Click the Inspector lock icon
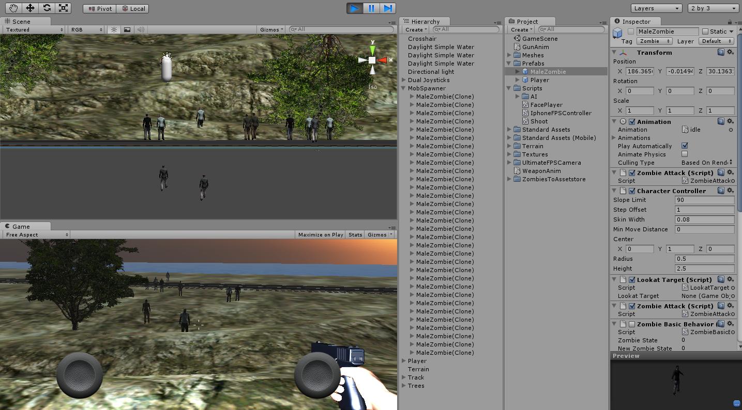This screenshot has width=742, height=410. pos(730,22)
